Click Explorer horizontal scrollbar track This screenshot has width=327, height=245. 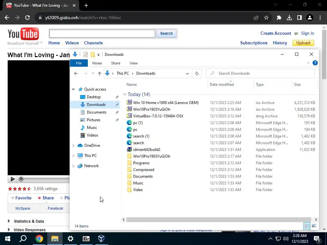(218, 219)
